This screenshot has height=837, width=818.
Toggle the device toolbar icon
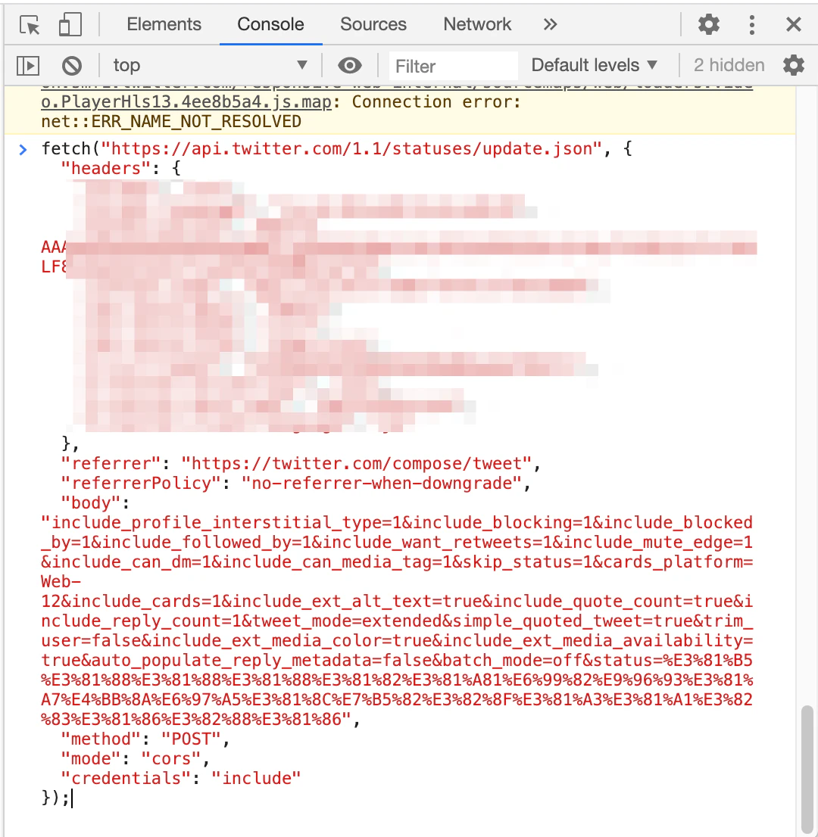[70, 24]
